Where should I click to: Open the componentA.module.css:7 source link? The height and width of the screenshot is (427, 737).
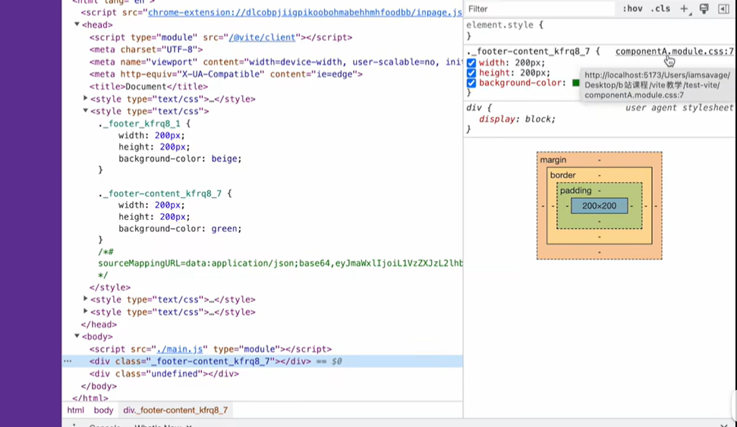pos(674,52)
